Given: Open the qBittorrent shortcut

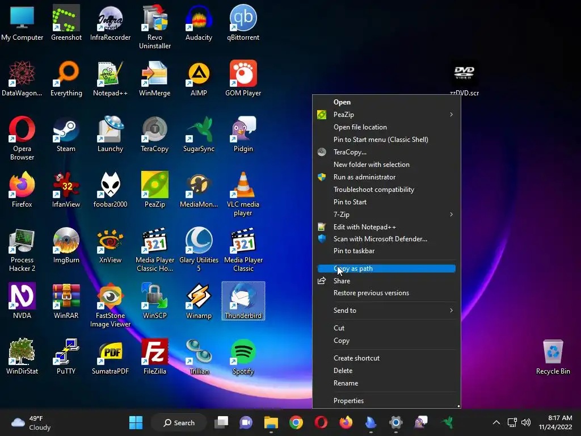Looking at the screenshot, I should point(243,23).
